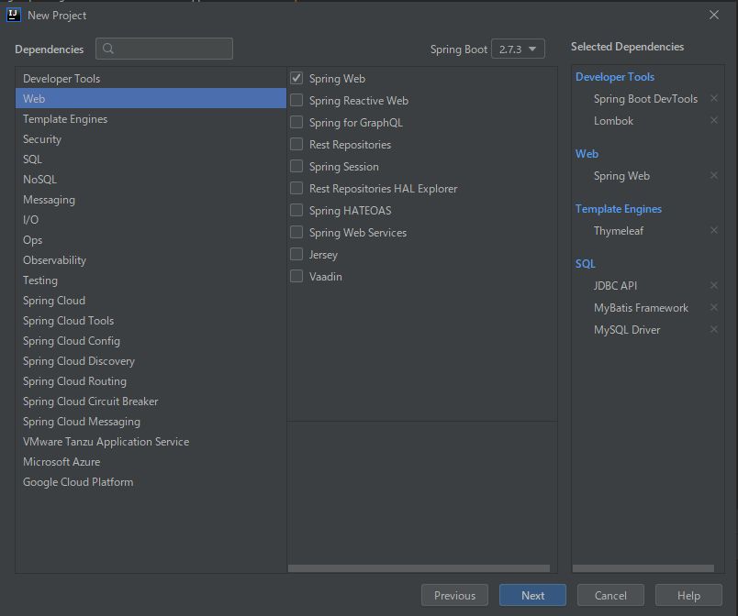The height and width of the screenshot is (616, 738).
Task: Close the New Project dialog
Action: pyautogui.click(x=714, y=15)
